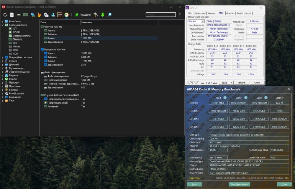Click the green RAM module toolbar icon
The image size is (295, 189).
(26, 15)
